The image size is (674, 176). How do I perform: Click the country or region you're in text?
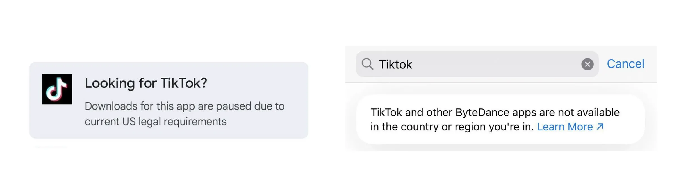coord(452,127)
